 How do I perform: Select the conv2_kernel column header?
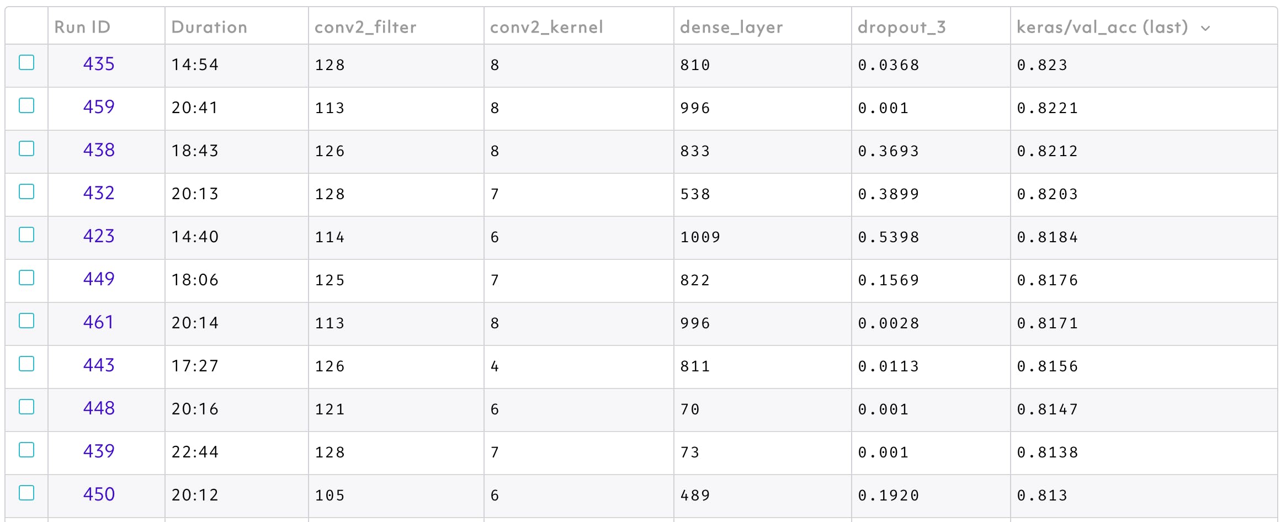[546, 27]
